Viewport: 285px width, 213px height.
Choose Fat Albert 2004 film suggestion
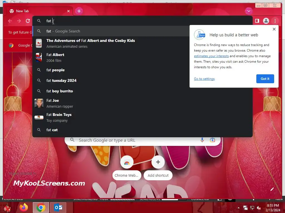point(111,57)
